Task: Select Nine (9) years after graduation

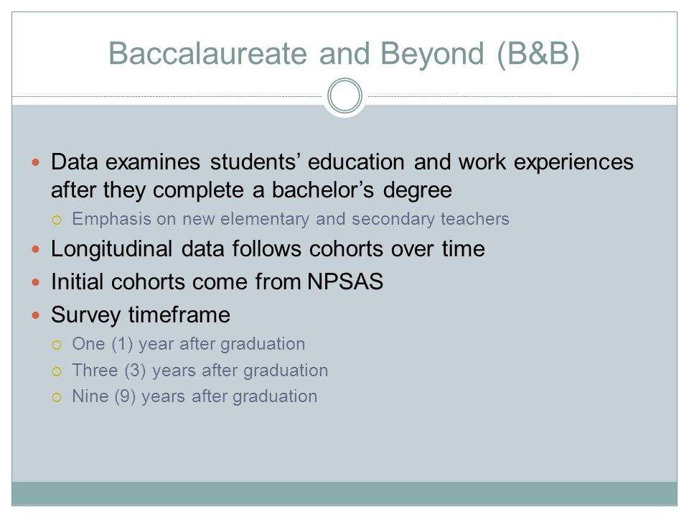Action: 194,396
